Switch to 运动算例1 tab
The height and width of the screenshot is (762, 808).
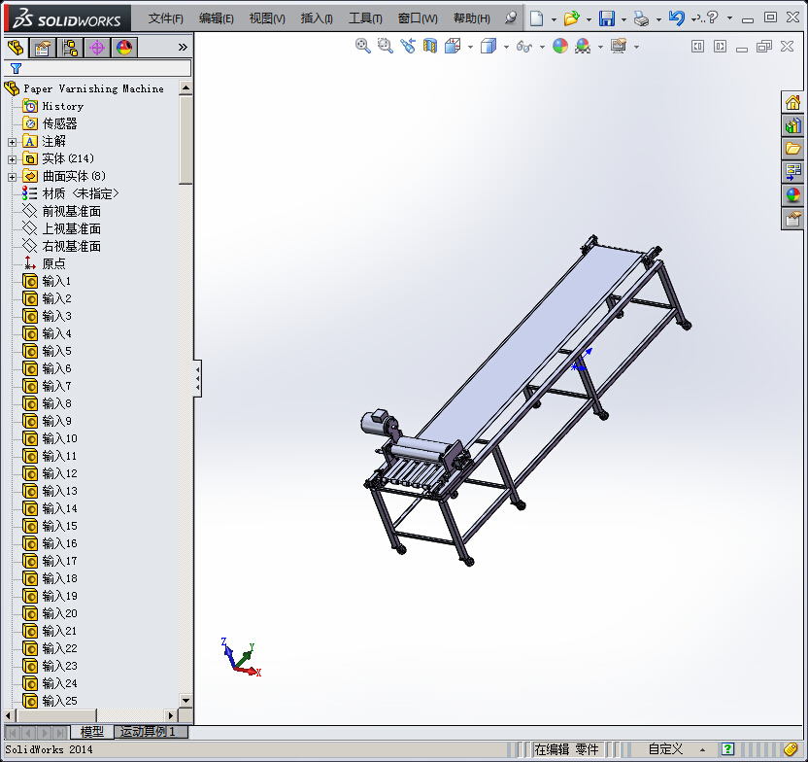click(151, 732)
